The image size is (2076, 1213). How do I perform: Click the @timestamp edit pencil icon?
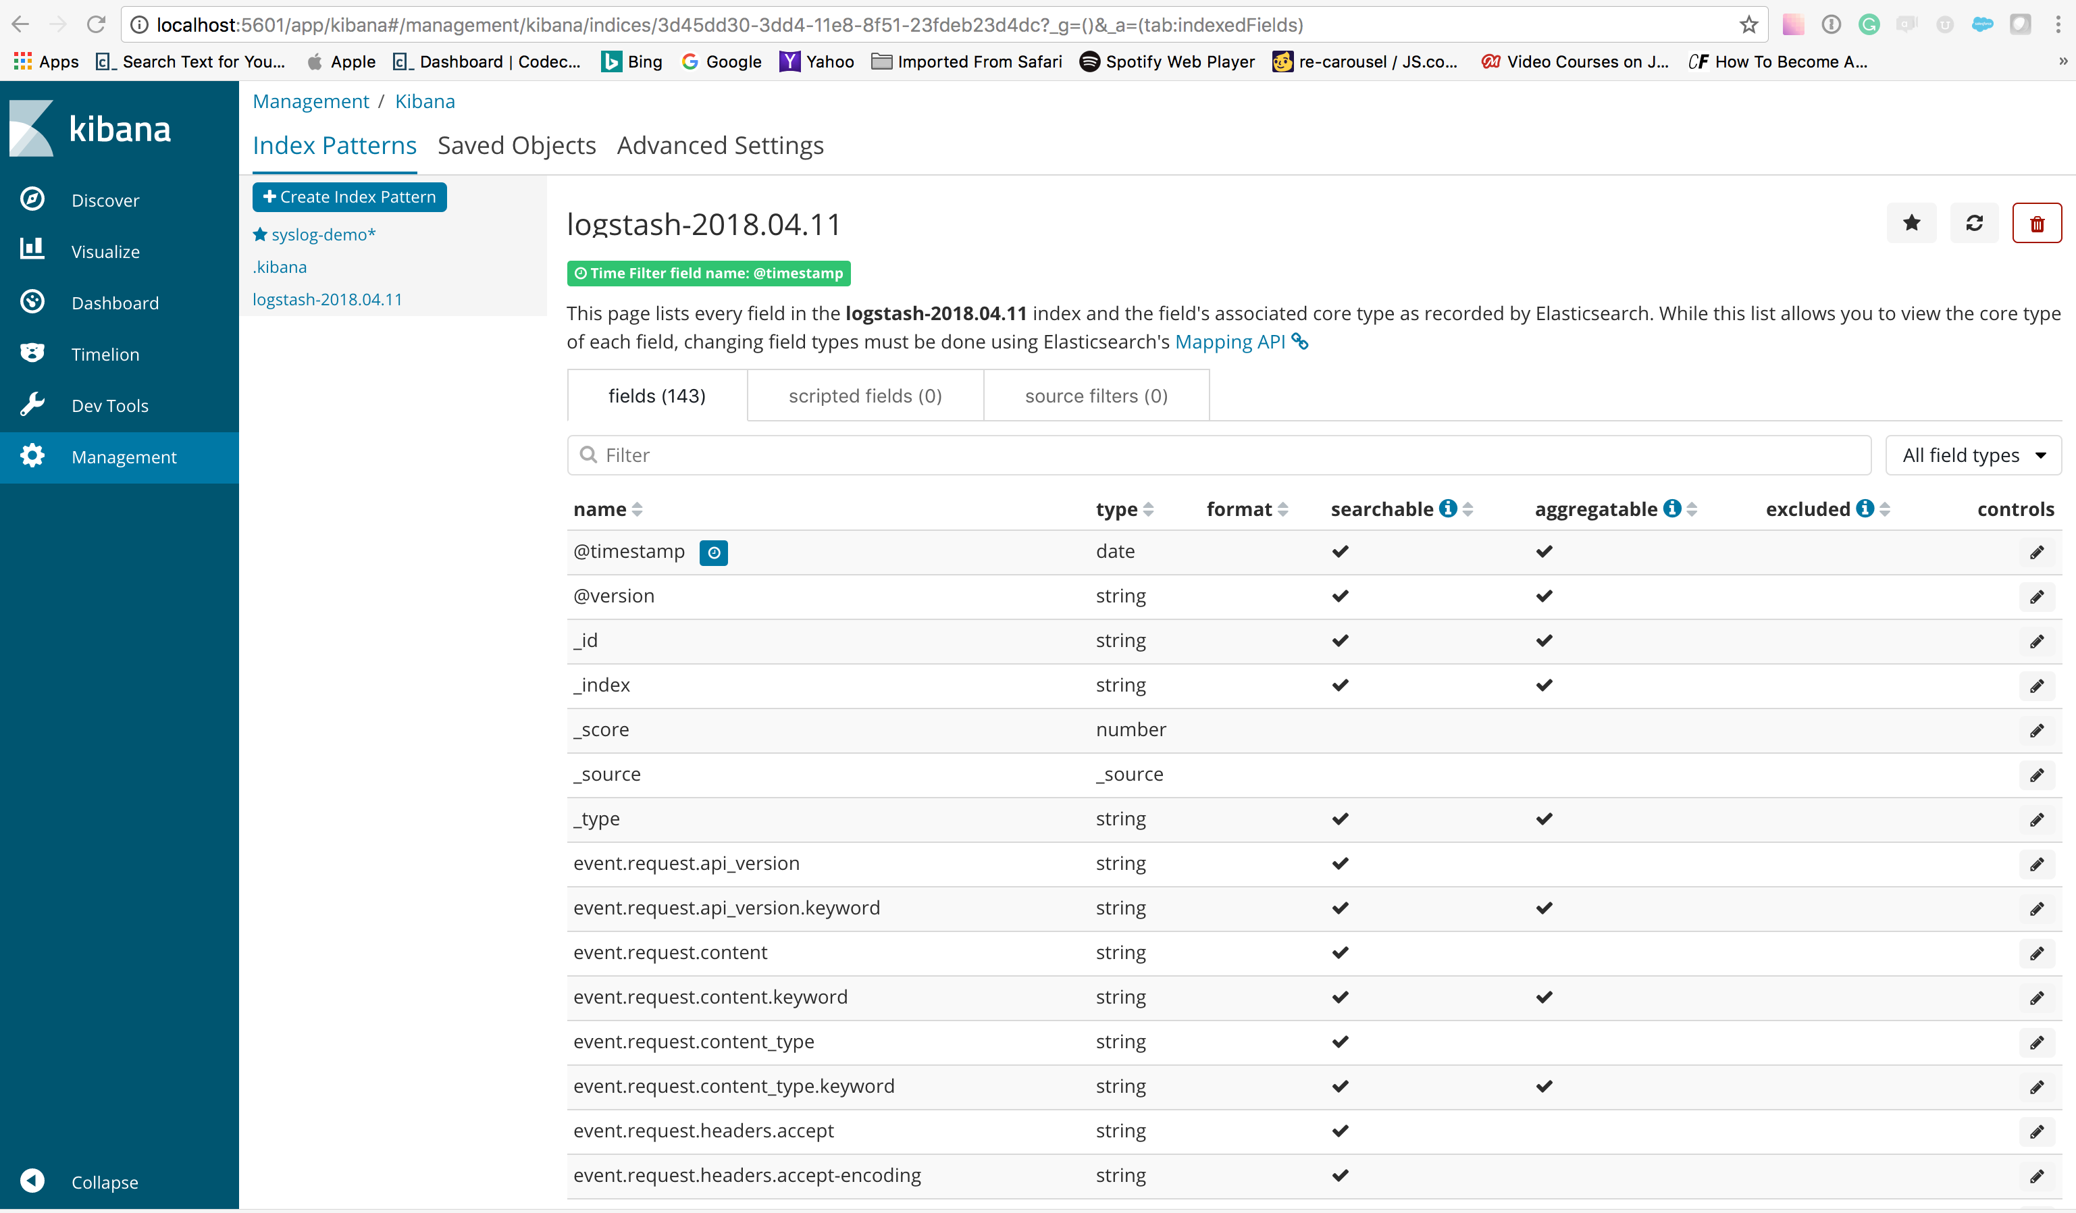[2037, 550]
